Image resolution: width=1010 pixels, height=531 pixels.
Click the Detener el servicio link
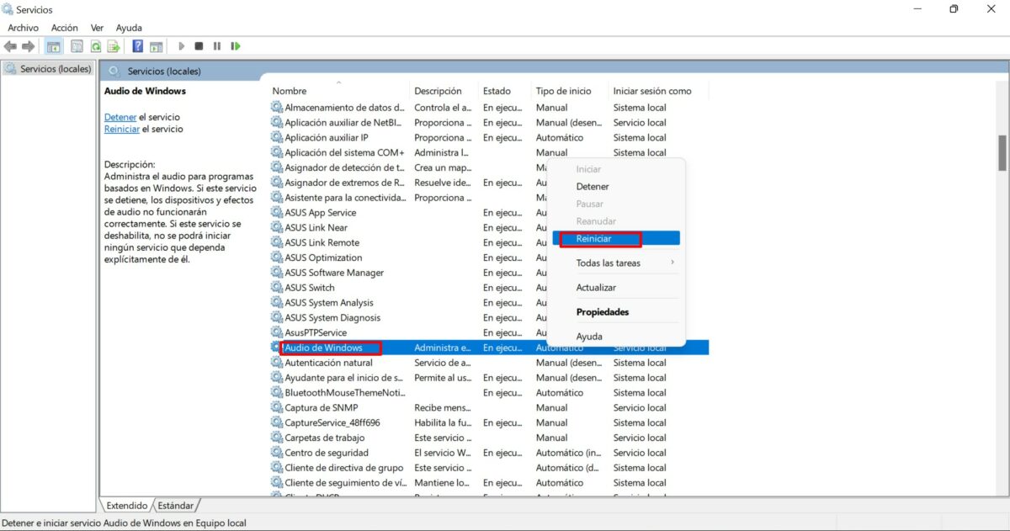[120, 117]
